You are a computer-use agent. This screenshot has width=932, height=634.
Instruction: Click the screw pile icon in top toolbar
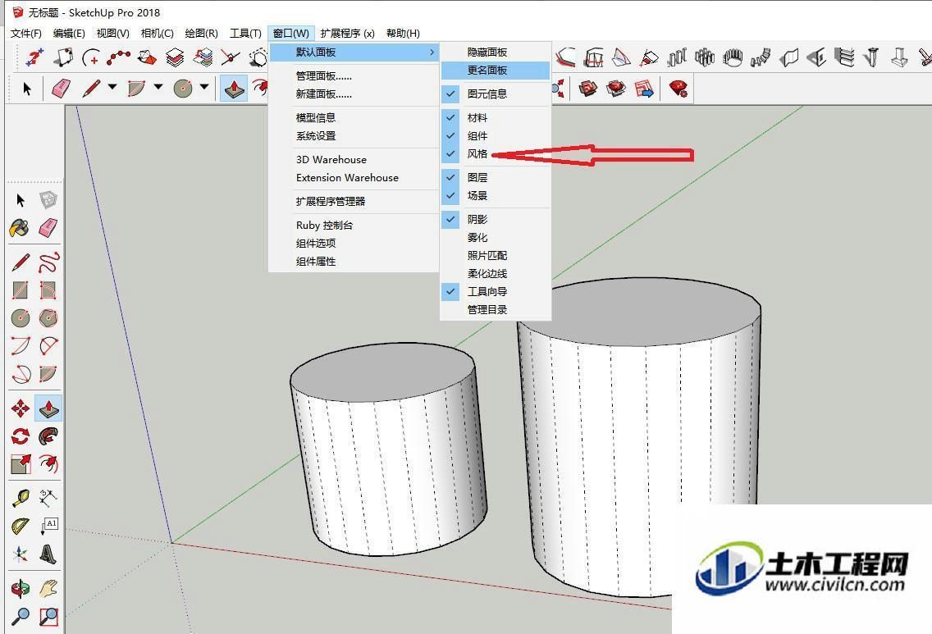pyautogui.click(x=872, y=57)
